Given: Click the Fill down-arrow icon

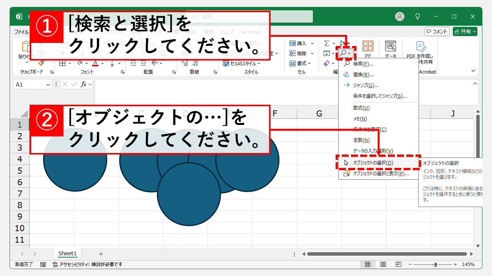Looking at the screenshot, I should point(326,53).
